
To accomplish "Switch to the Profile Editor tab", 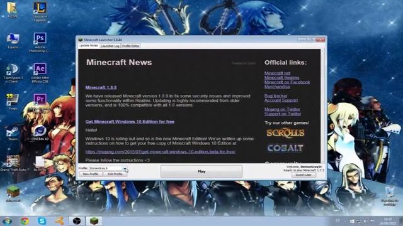I will (130, 46).
